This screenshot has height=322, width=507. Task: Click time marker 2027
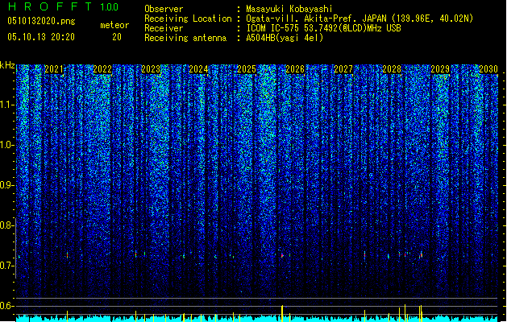pyautogui.click(x=343, y=69)
